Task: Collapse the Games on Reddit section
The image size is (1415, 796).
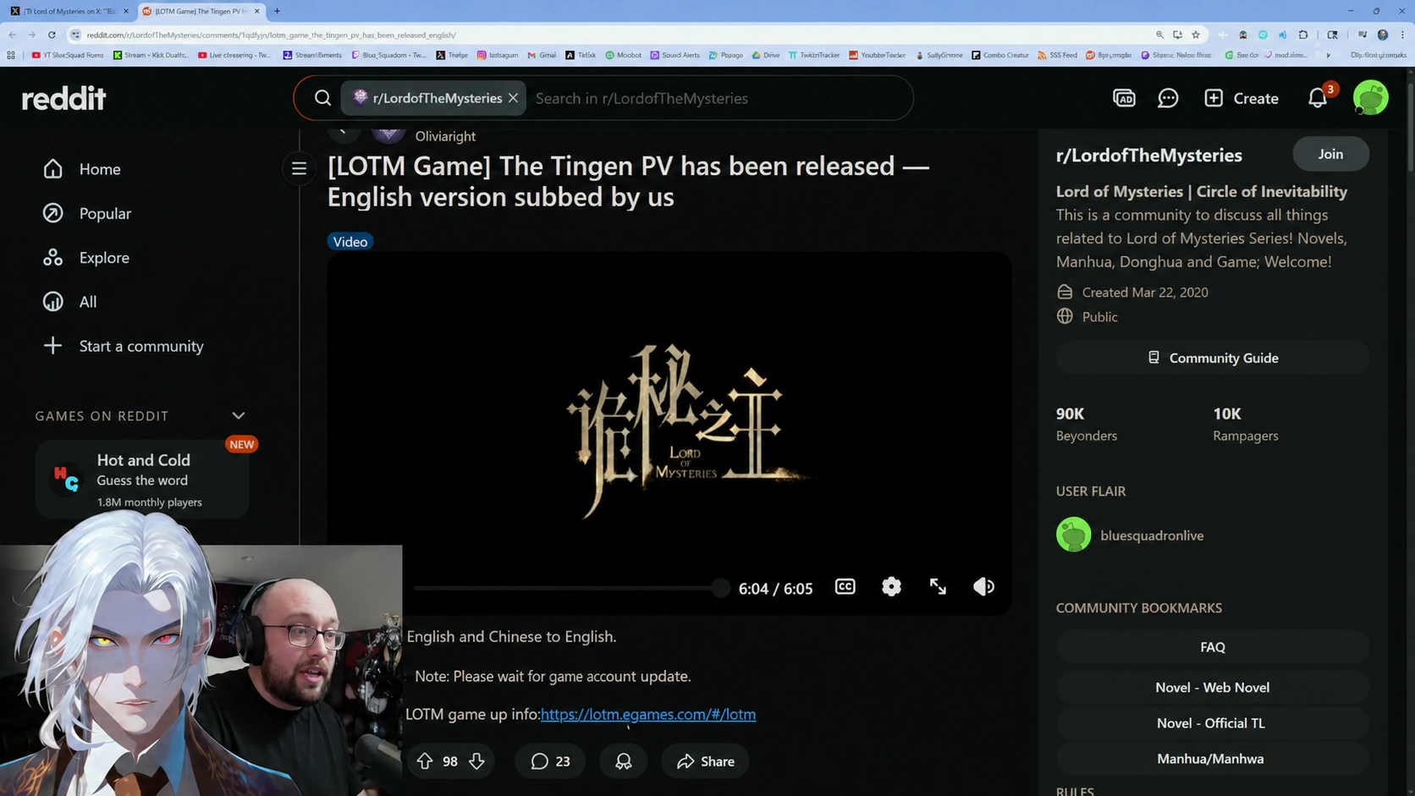Action: (x=238, y=416)
